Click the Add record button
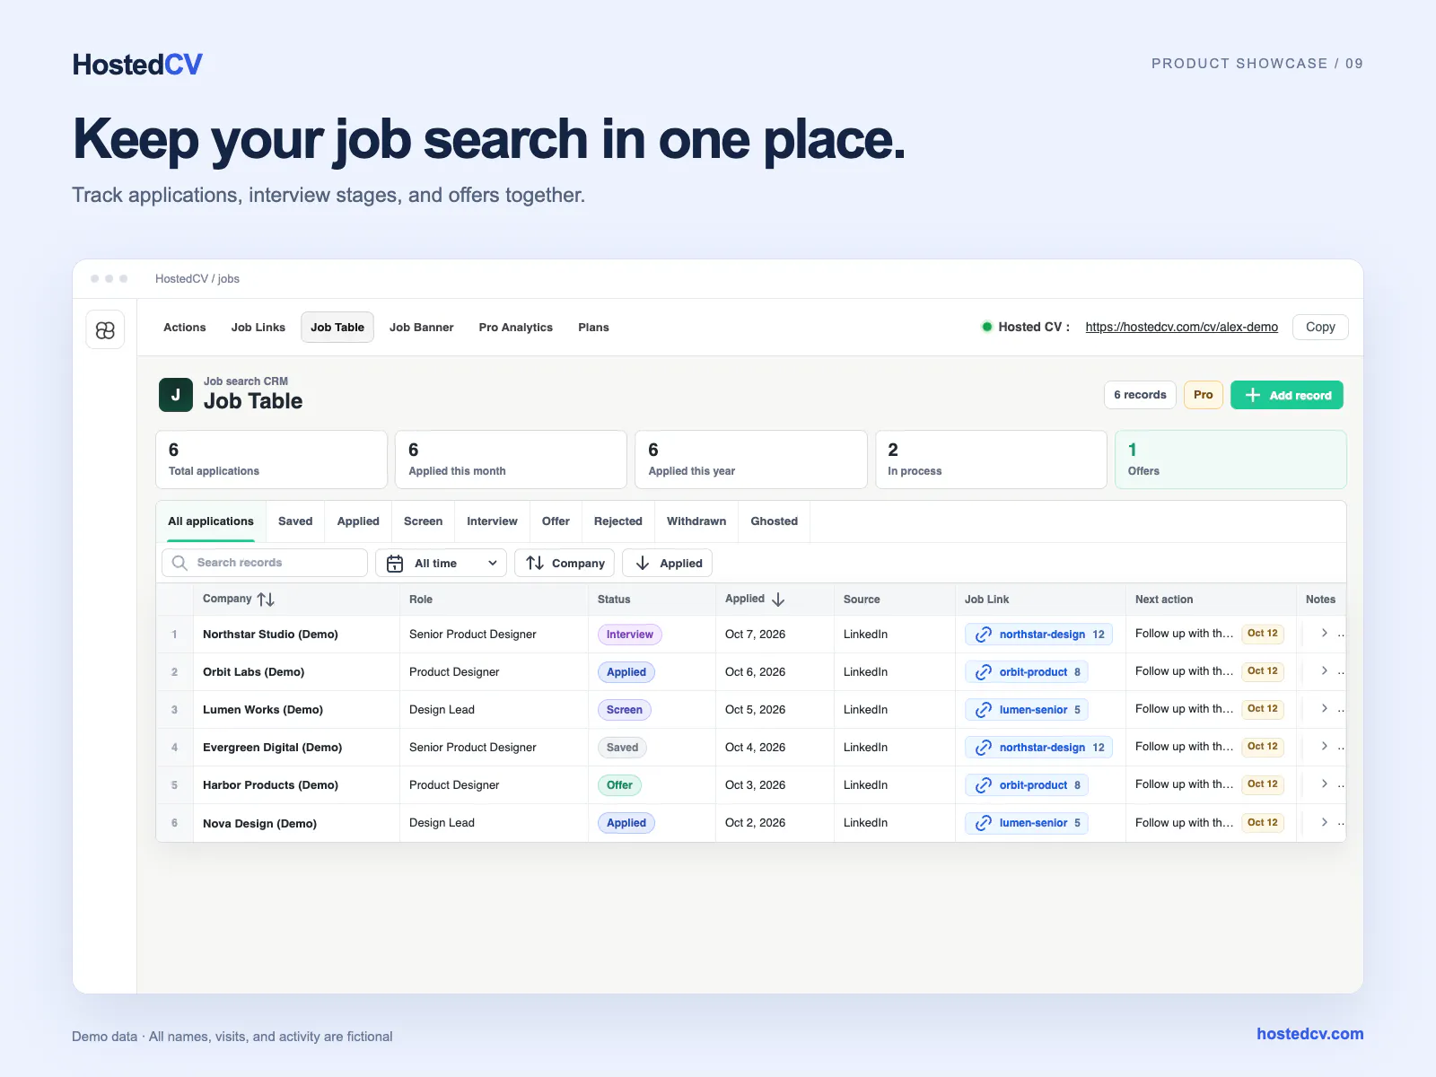 [x=1287, y=395]
